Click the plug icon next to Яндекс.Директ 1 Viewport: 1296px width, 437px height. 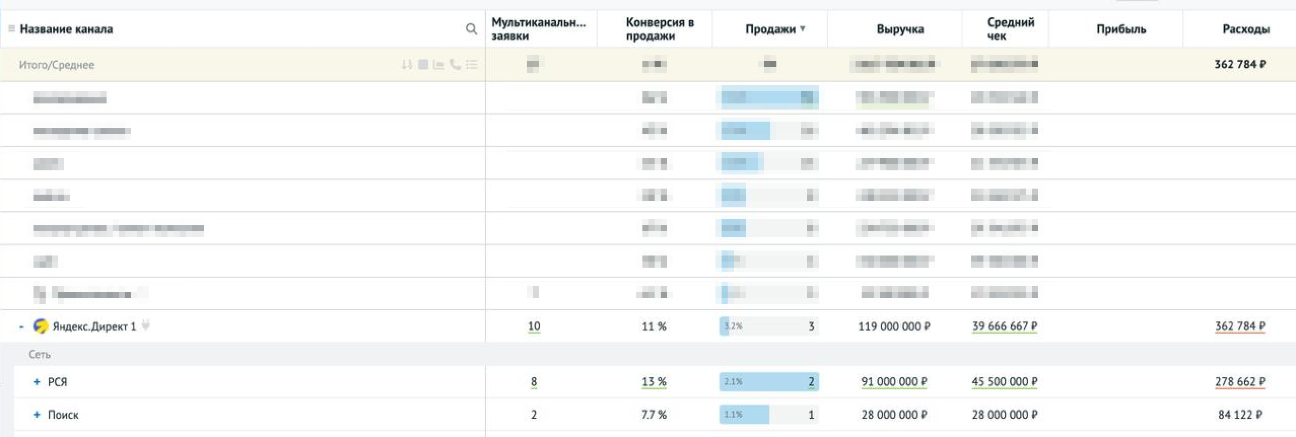click(x=146, y=325)
